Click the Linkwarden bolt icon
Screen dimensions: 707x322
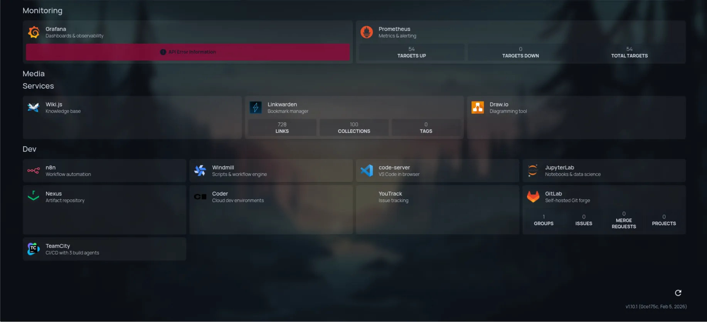point(256,107)
